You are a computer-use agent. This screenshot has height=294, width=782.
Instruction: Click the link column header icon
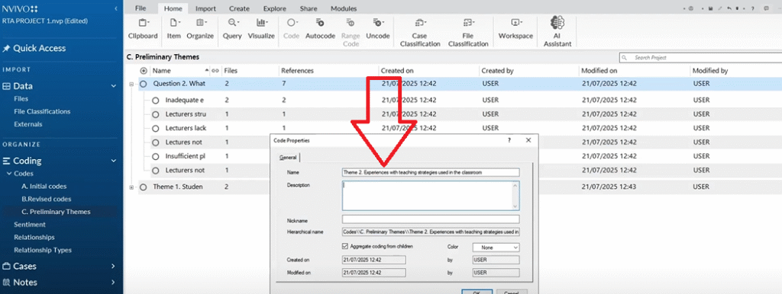pyautogui.click(x=215, y=71)
